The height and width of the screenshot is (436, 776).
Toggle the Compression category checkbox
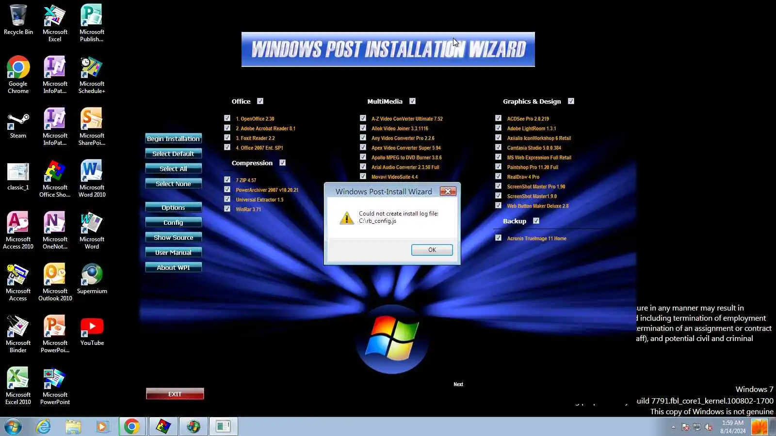click(x=282, y=163)
